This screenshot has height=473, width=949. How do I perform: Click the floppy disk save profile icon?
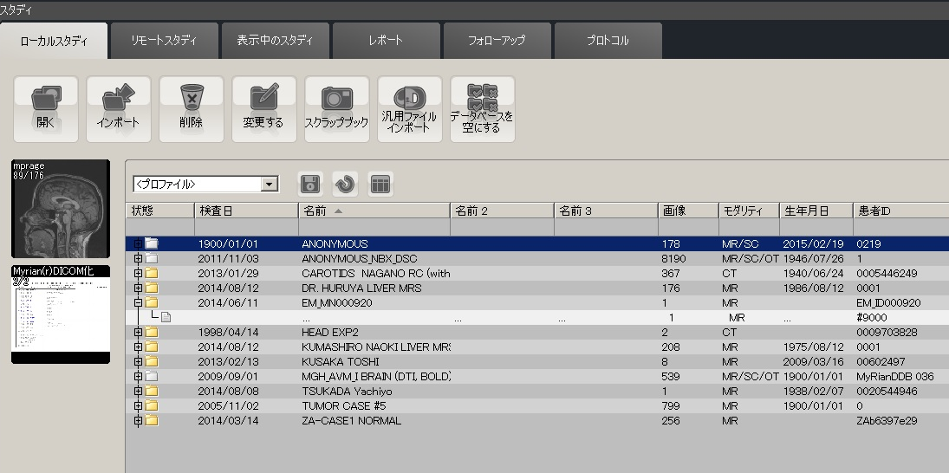coord(310,184)
